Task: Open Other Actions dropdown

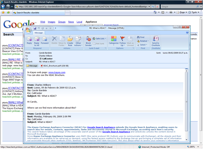Action: pyautogui.click(x=78, y=41)
